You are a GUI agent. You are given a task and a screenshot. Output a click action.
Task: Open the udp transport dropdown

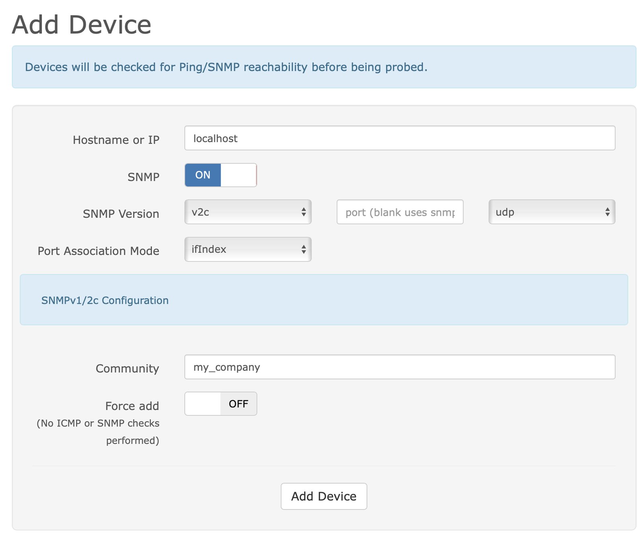(552, 212)
